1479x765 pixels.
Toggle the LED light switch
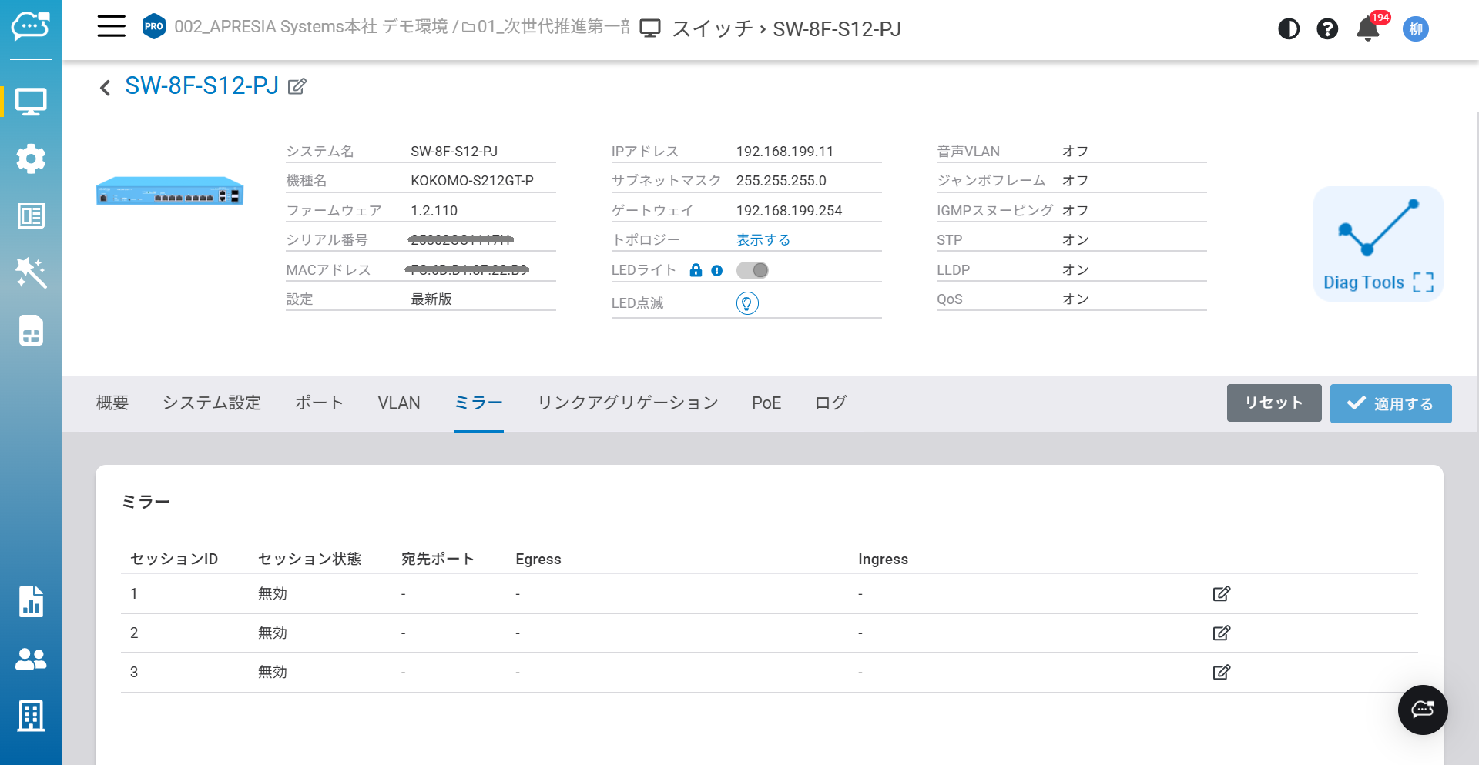pos(753,270)
